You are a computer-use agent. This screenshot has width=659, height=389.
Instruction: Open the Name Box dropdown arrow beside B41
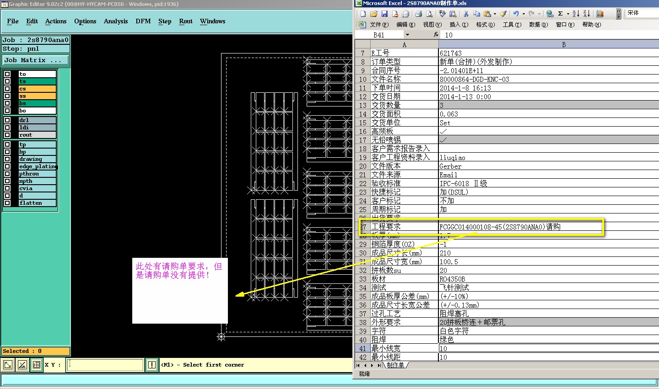407,35
